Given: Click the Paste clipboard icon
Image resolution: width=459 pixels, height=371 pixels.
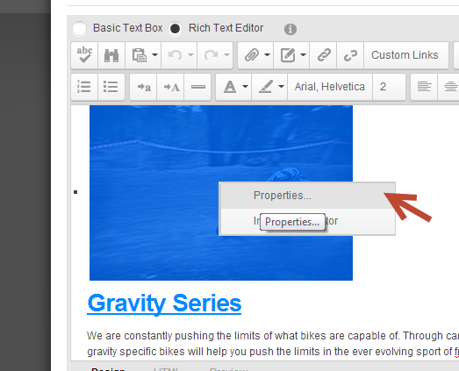Looking at the screenshot, I should pyautogui.click(x=139, y=55).
